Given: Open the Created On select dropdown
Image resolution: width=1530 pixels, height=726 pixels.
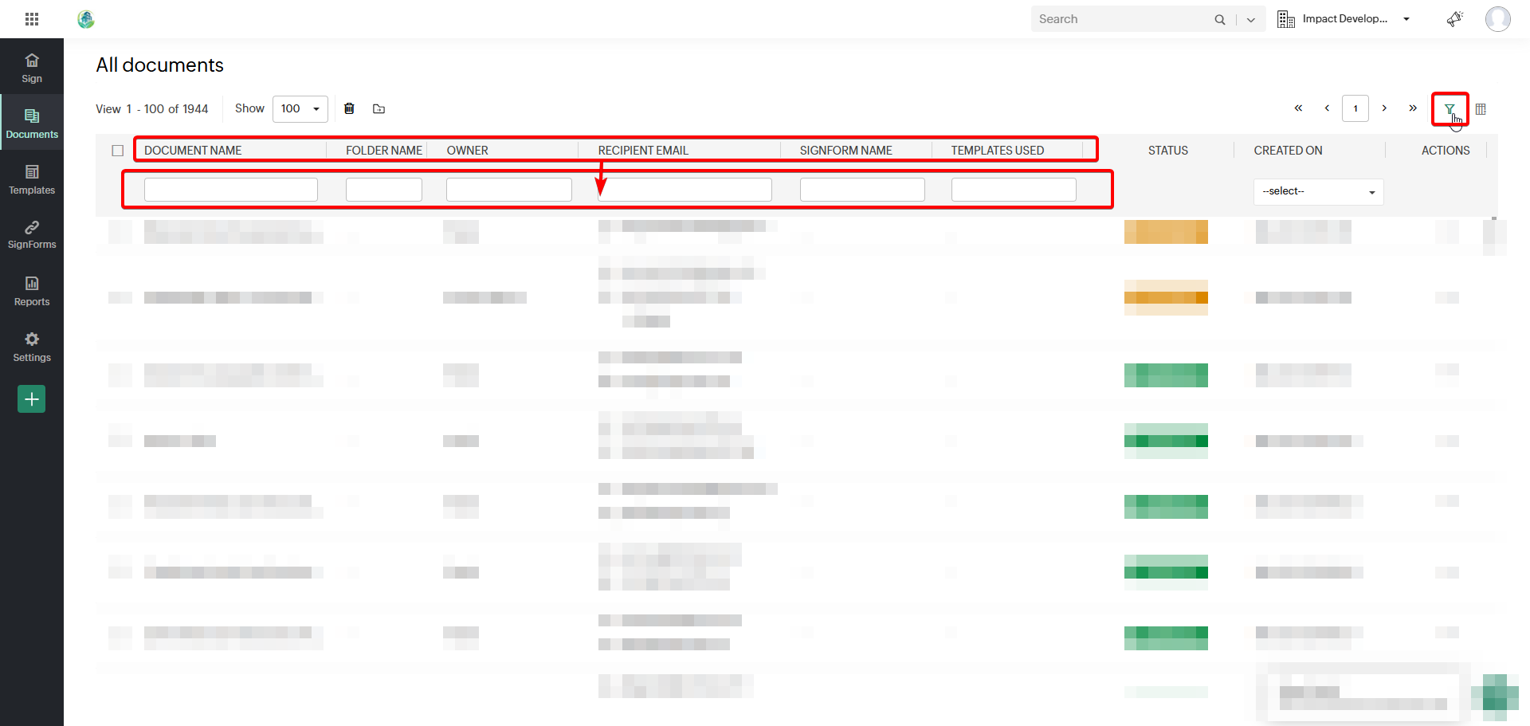Looking at the screenshot, I should tap(1318, 191).
